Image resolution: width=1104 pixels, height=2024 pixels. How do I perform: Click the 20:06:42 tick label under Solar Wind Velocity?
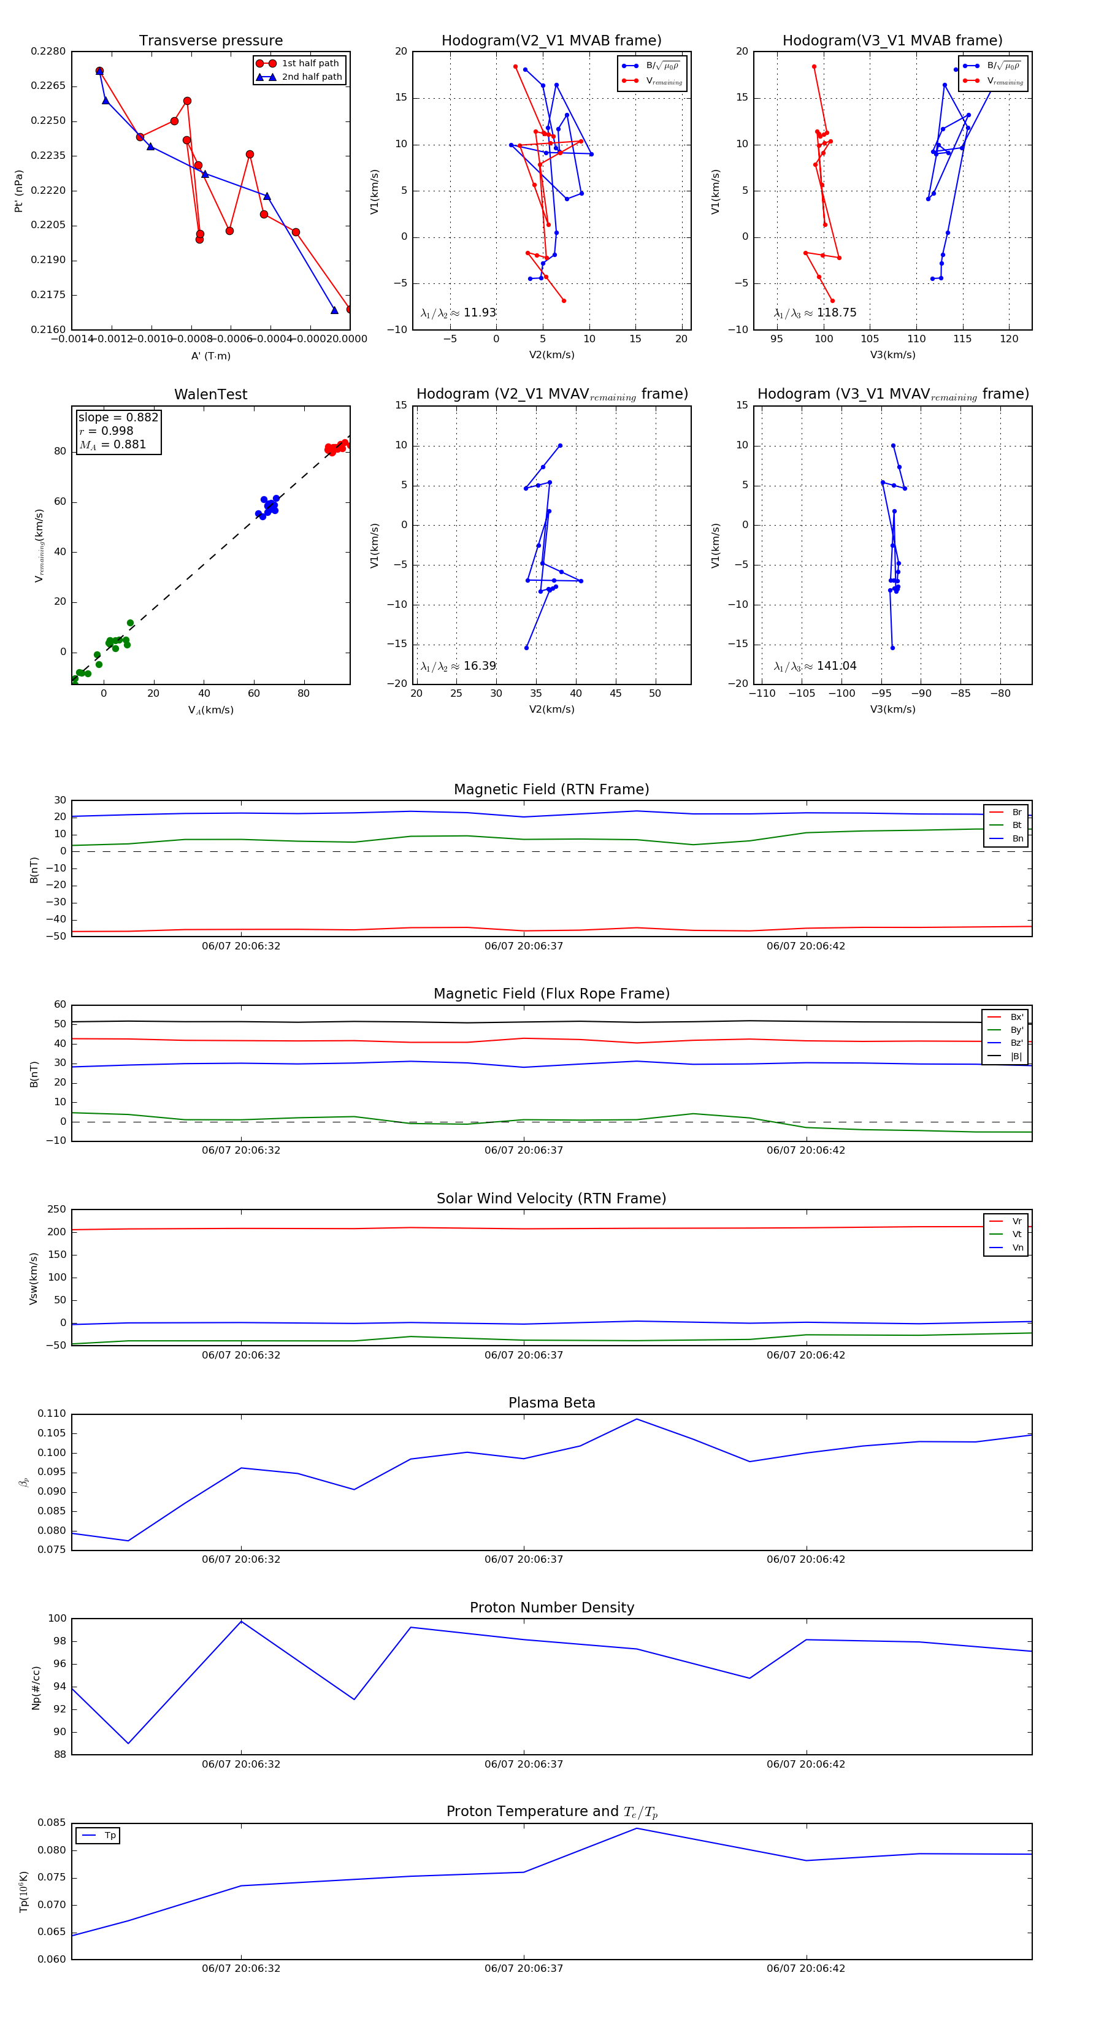pyautogui.click(x=805, y=1355)
